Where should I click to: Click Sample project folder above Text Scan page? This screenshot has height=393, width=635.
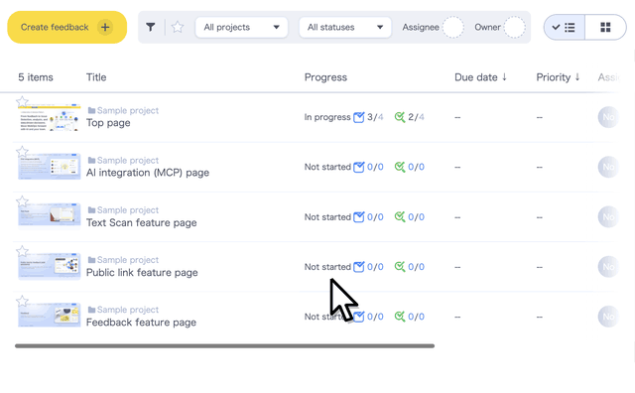pos(123,210)
